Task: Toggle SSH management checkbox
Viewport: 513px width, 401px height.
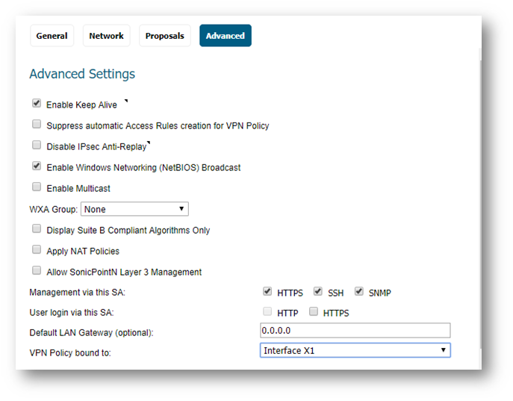Action: 318,291
